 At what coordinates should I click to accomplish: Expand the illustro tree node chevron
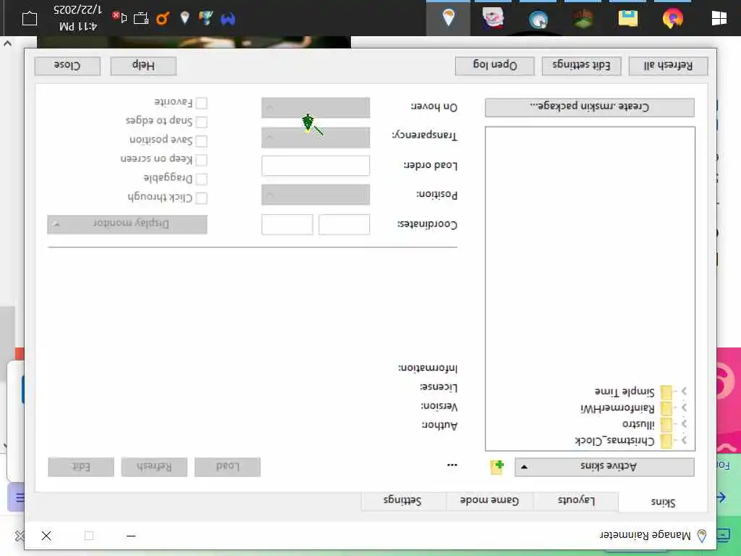(684, 424)
